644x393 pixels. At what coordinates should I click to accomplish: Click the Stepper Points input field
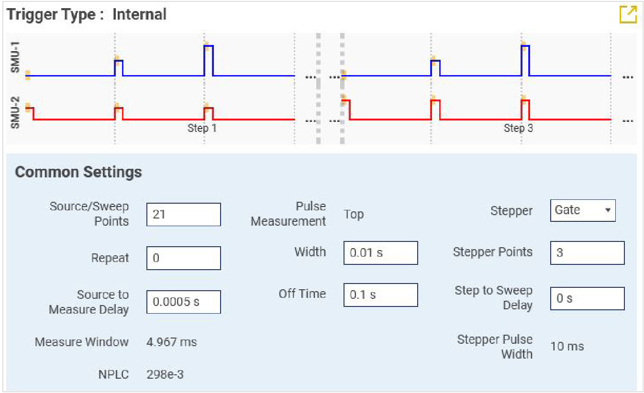[x=587, y=253]
